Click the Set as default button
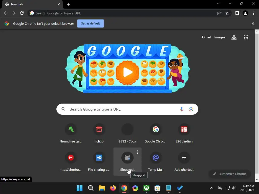Screen dimensions: 259x194 (91, 23)
